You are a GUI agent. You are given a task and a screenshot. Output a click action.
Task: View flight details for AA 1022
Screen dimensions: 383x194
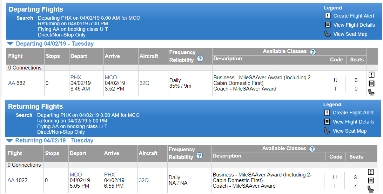tap(370, 181)
